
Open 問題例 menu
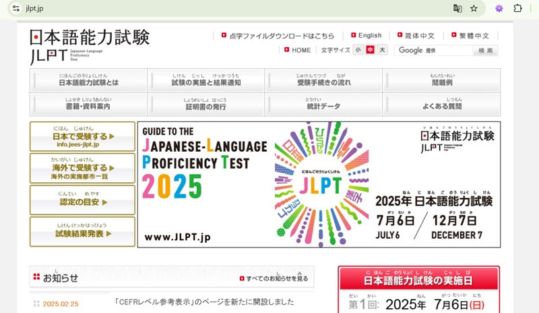[x=442, y=80]
